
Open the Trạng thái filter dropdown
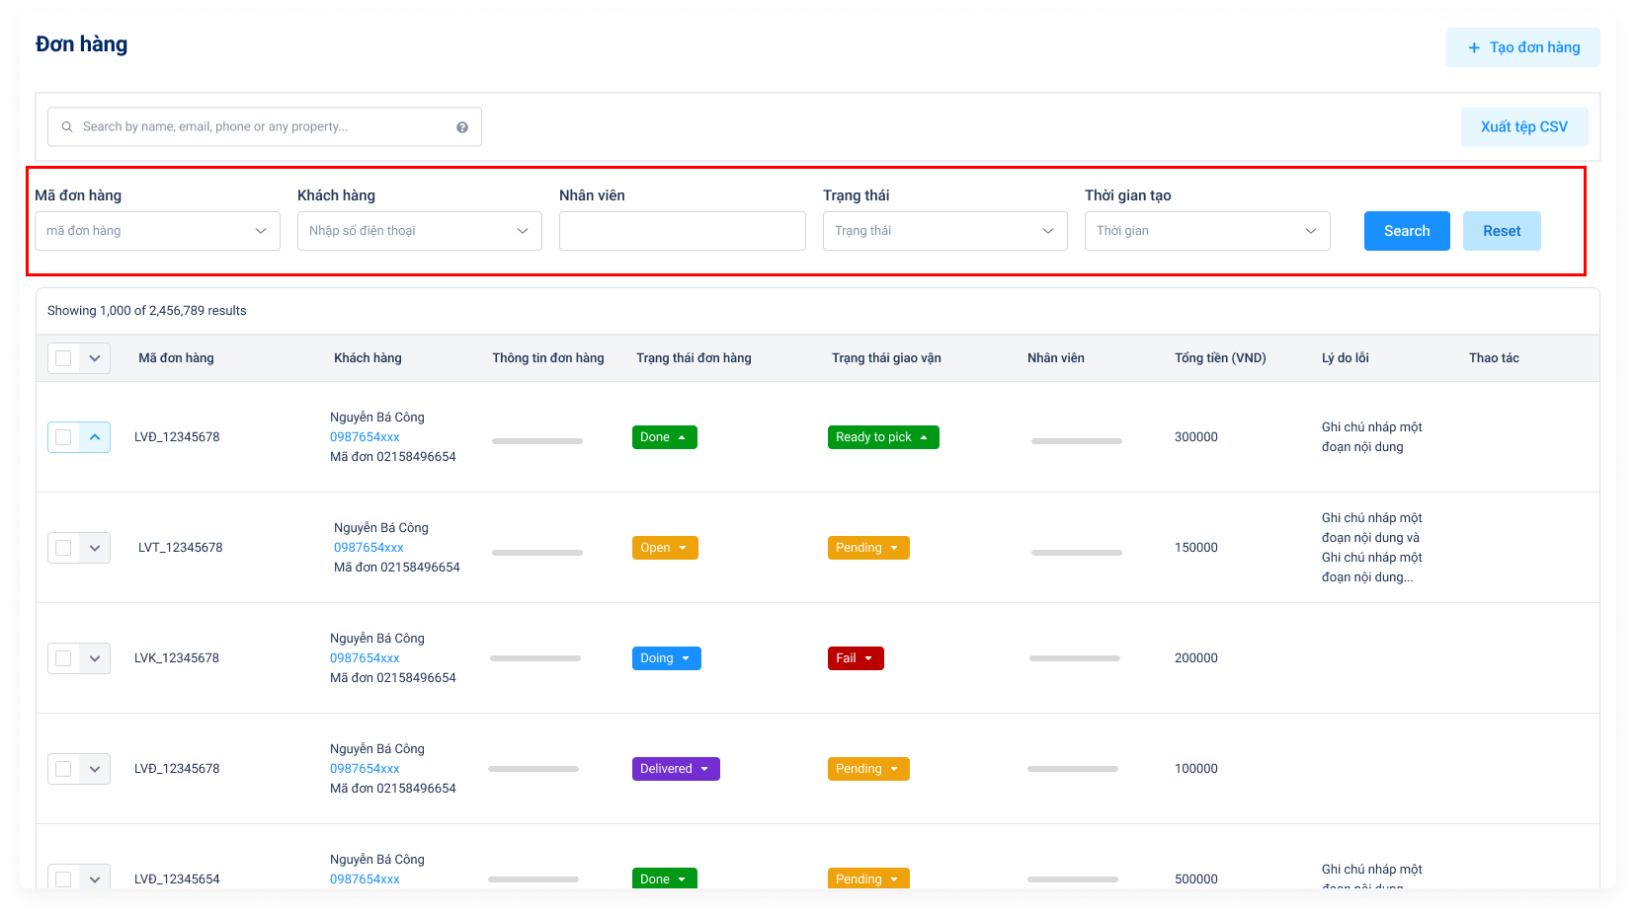(x=945, y=231)
